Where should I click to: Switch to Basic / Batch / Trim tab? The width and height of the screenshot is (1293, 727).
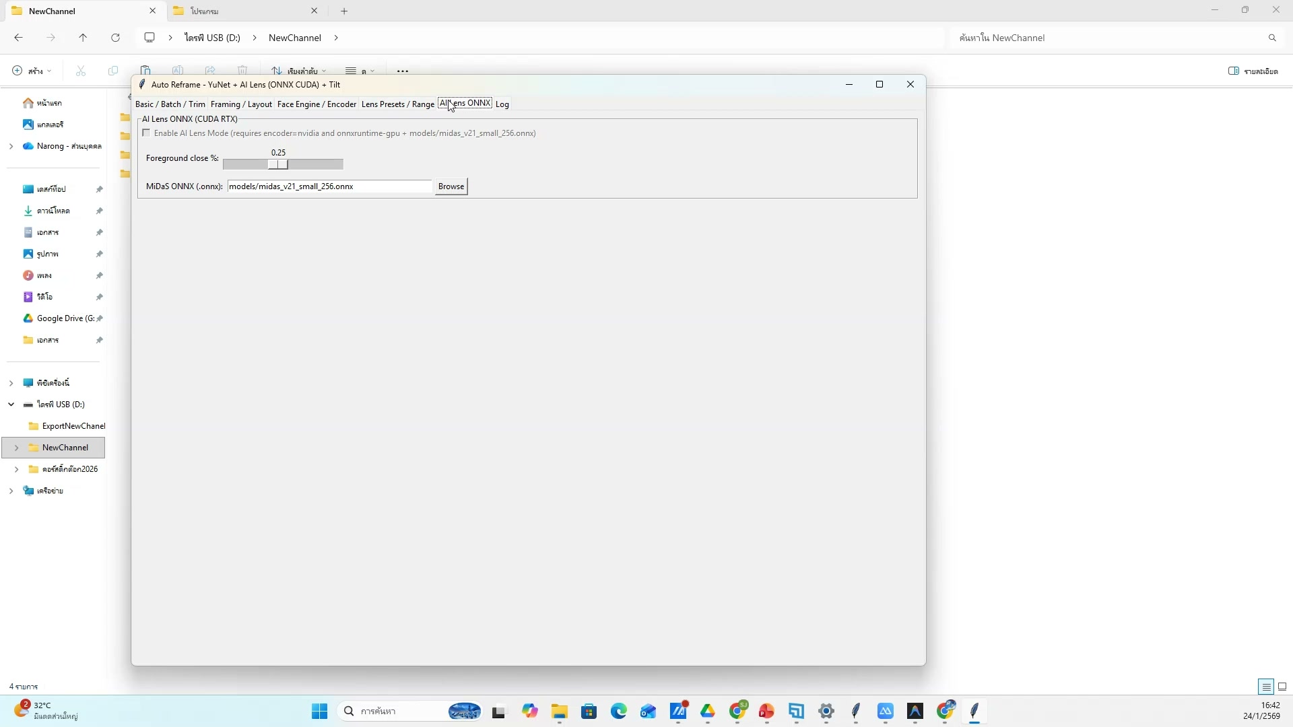coord(170,104)
